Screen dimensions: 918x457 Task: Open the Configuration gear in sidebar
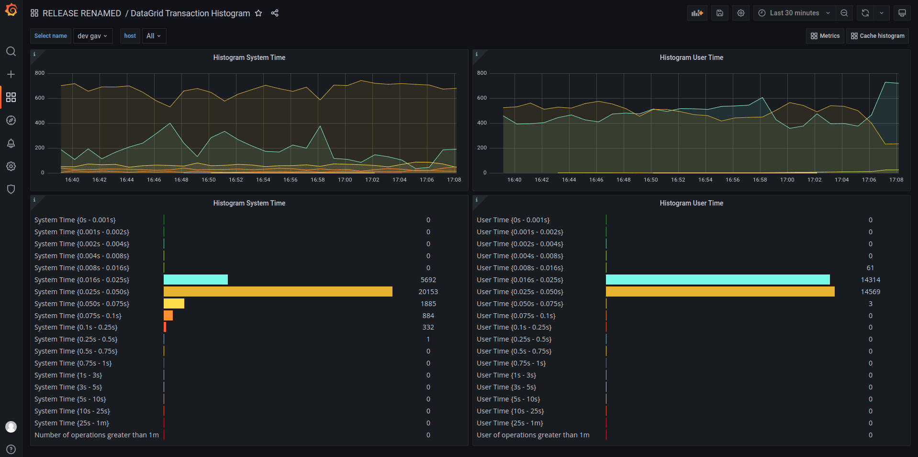click(x=11, y=166)
